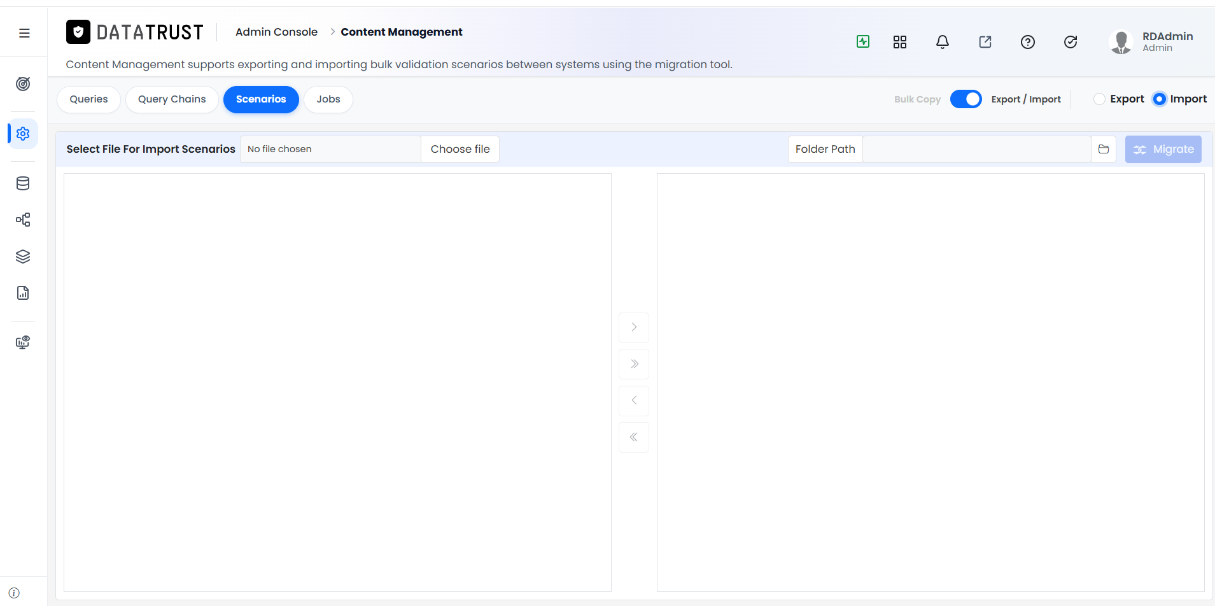Open the RDAdmin user avatar

1121,42
